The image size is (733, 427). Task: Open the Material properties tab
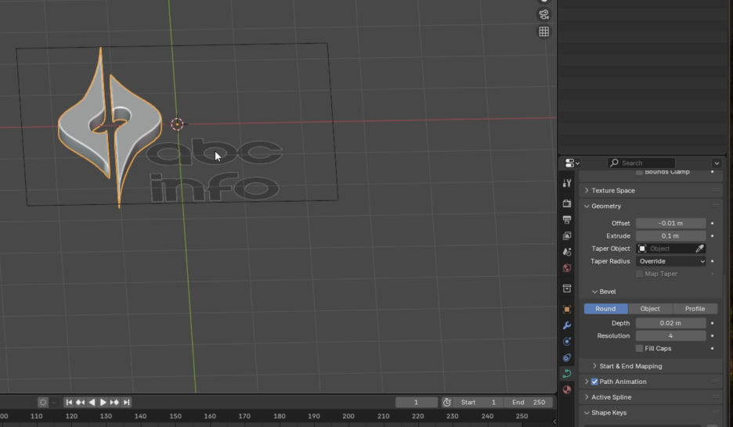tap(567, 389)
